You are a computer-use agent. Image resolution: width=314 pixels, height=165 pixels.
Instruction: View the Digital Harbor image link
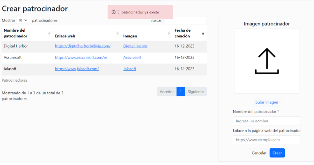click(x=135, y=46)
